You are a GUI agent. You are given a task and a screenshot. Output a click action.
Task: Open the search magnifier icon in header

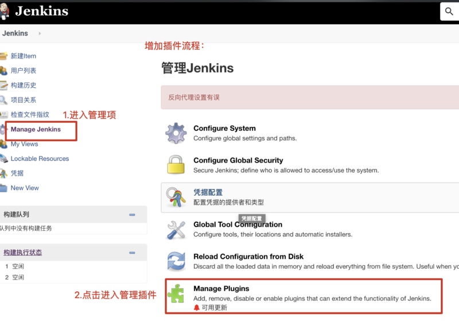[449, 11]
